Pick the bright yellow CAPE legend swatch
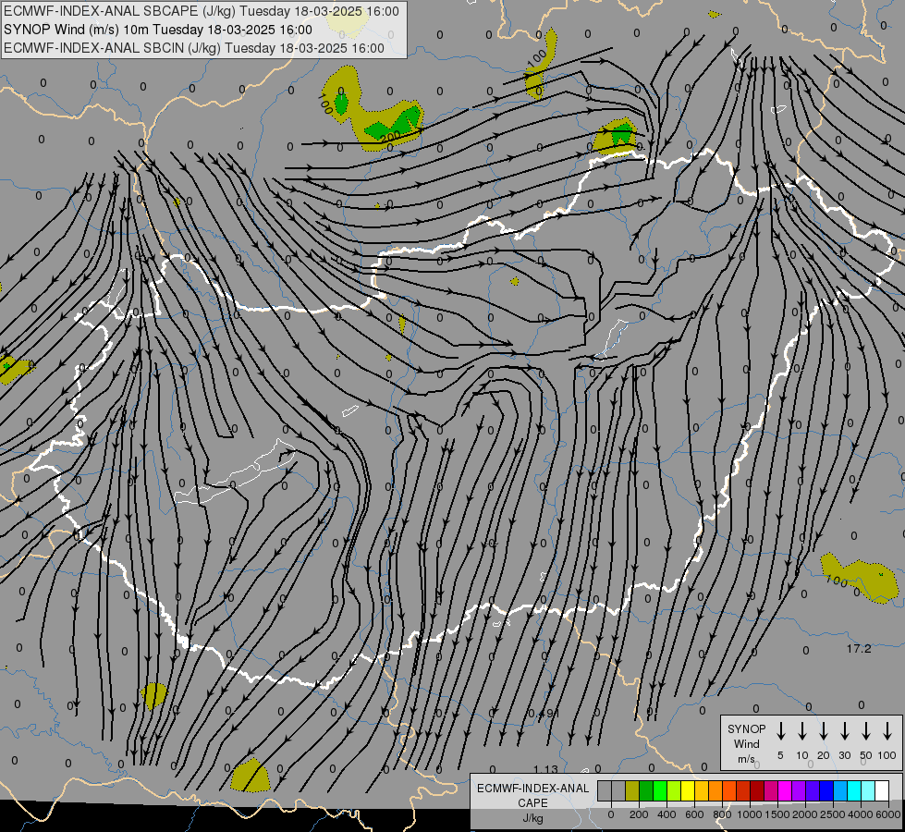 pyautogui.click(x=688, y=791)
